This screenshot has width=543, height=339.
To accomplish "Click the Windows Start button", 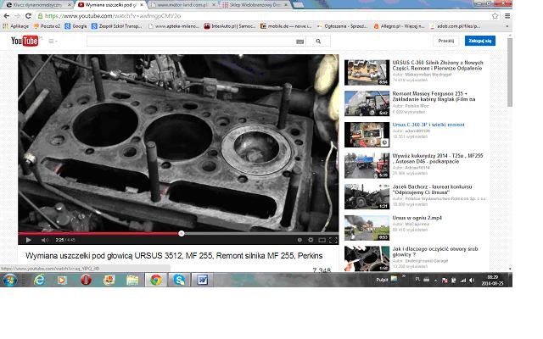I will (x=9, y=280).
